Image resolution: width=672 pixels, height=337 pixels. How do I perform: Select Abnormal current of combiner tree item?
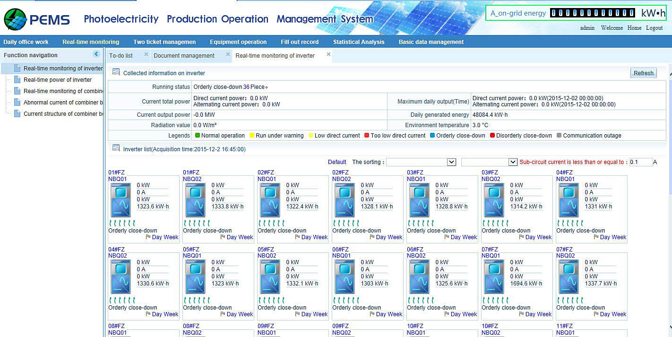click(63, 103)
